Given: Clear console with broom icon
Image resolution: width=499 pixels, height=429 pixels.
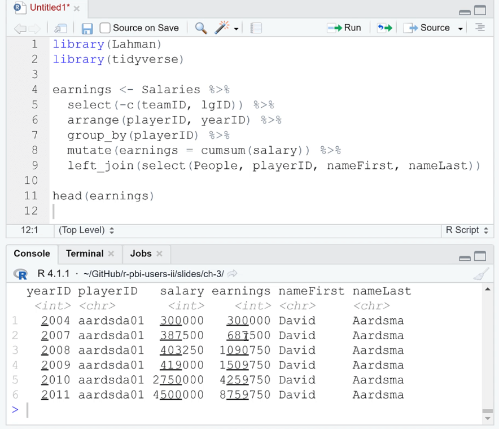Looking at the screenshot, I should point(481,274).
